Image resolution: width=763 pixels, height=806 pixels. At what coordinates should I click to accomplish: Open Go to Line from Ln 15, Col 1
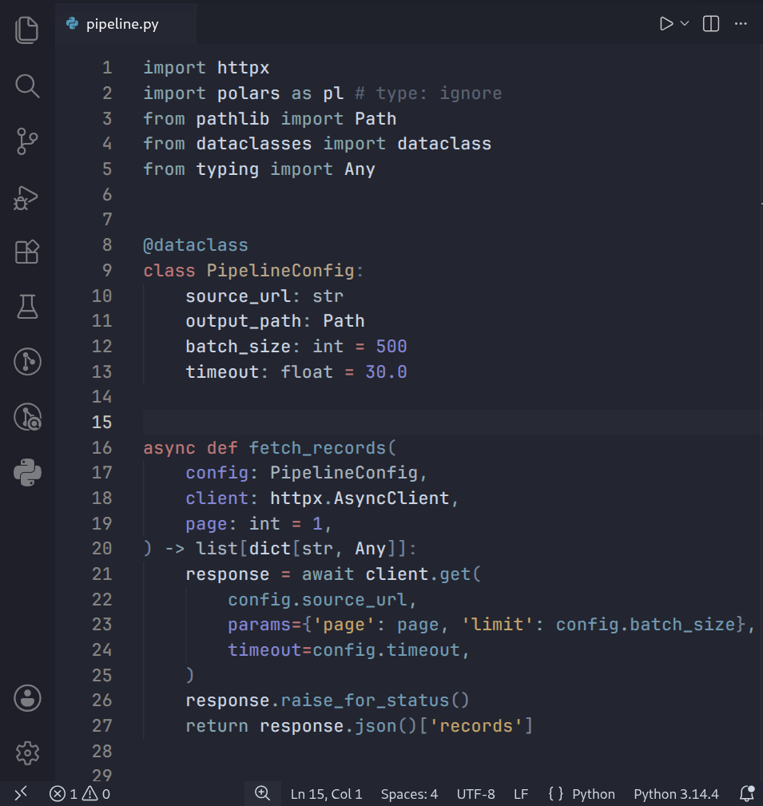[x=327, y=794]
